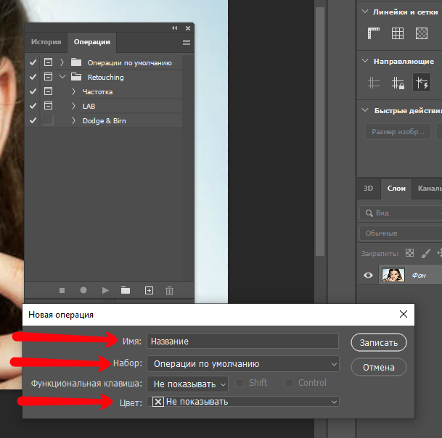Viewport: 442px width, 438px height.
Task: Toggle show guides icon
Action: pyautogui.click(x=374, y=83)
